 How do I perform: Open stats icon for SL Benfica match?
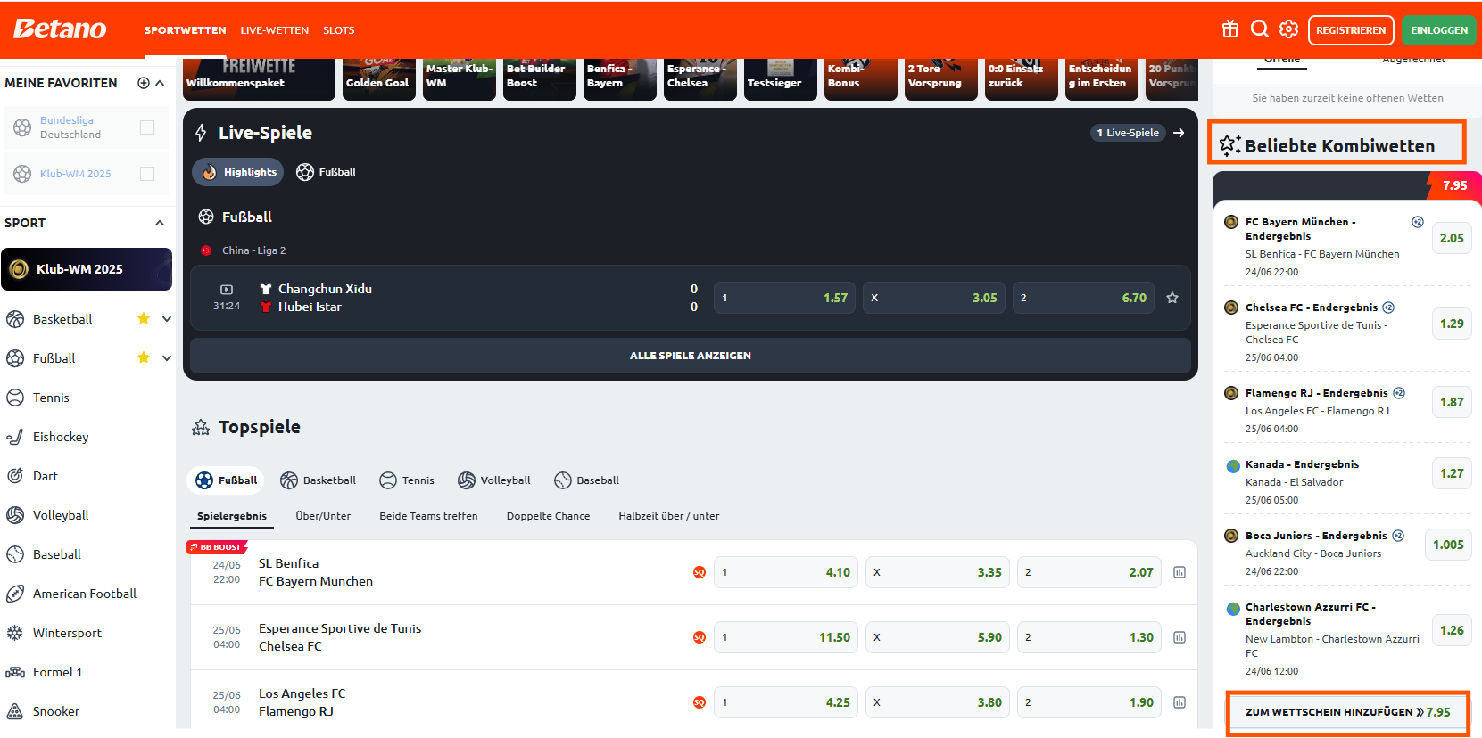1180,572
